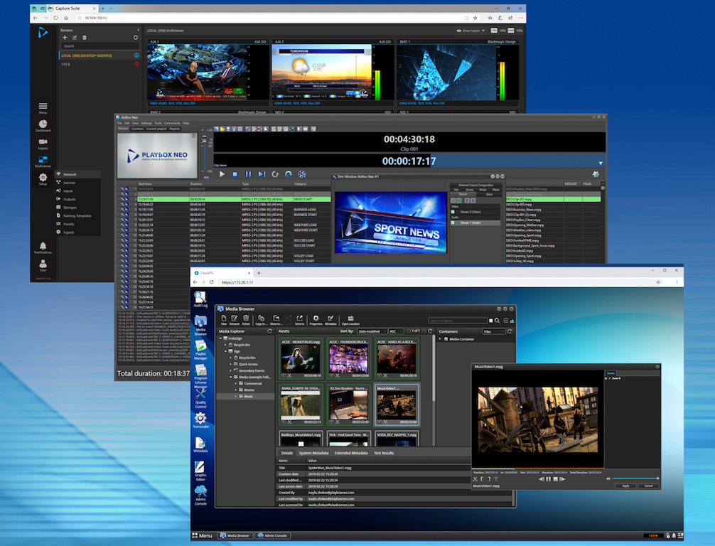This screenshot has height=546, width=715.
Task: Click Open Location in Media Browser toolbar
Action: (x=350, y=320)
